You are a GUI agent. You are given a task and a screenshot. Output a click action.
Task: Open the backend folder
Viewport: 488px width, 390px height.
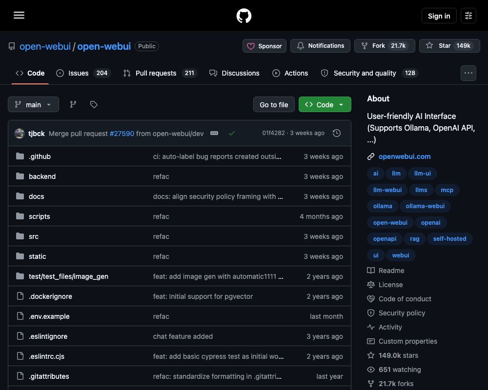(42, 176)
